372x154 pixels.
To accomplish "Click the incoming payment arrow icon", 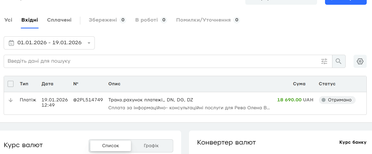I will [x=11, y=100].
